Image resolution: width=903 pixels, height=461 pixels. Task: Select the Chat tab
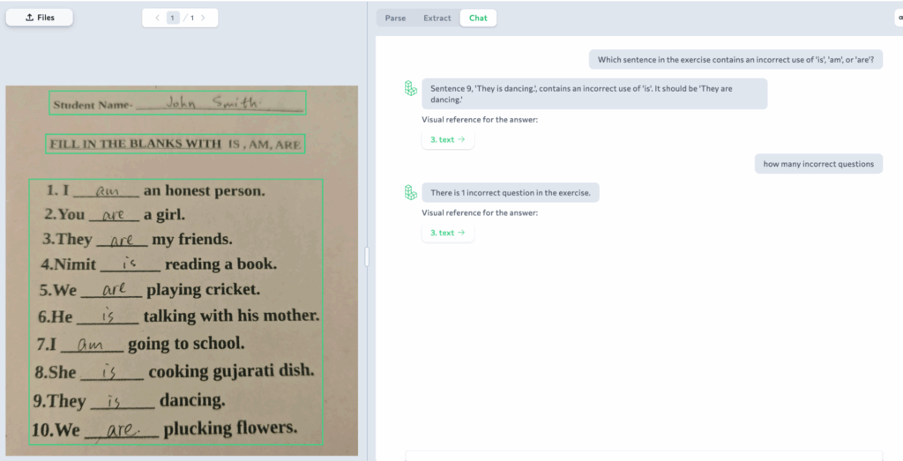[x=478, y=18]
